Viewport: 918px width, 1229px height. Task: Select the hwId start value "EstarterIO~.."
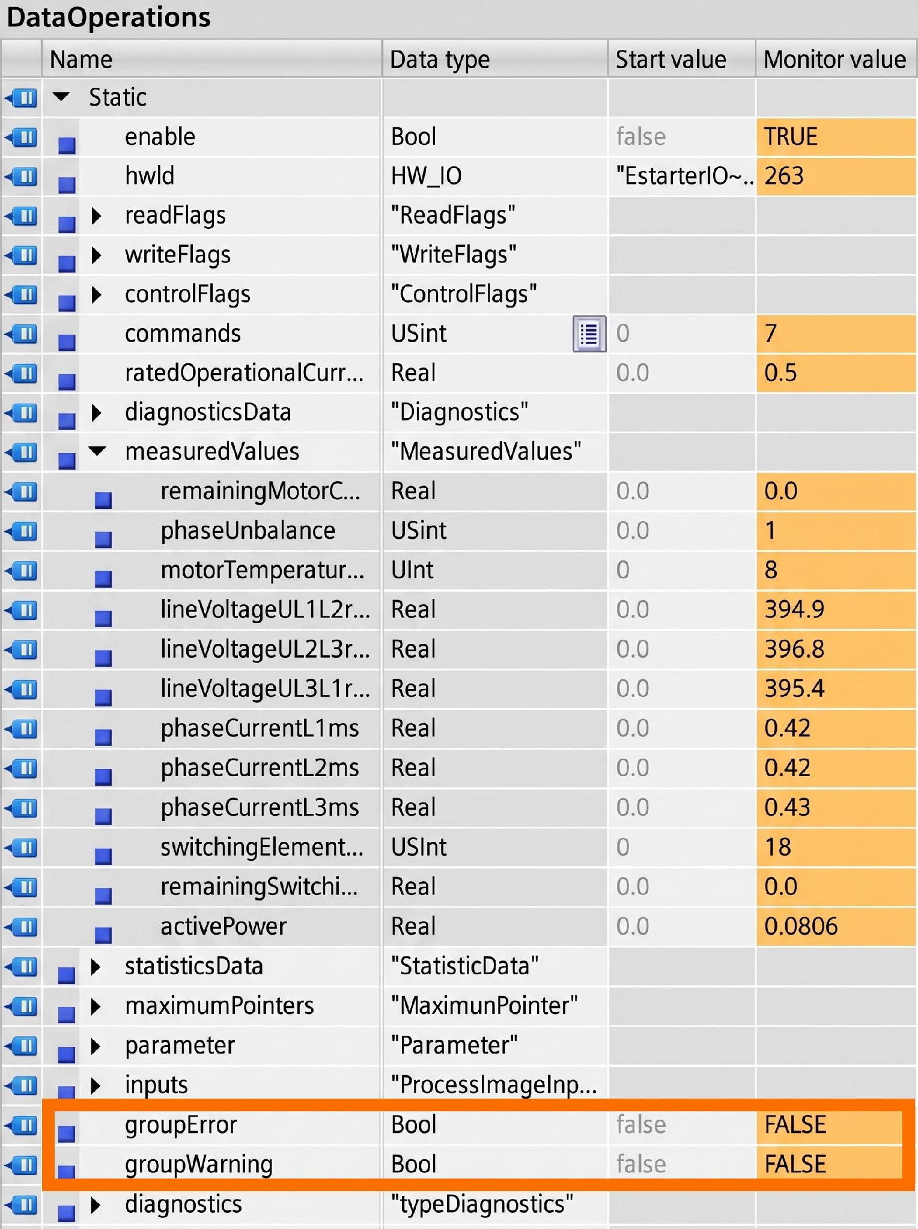point(682,176)
